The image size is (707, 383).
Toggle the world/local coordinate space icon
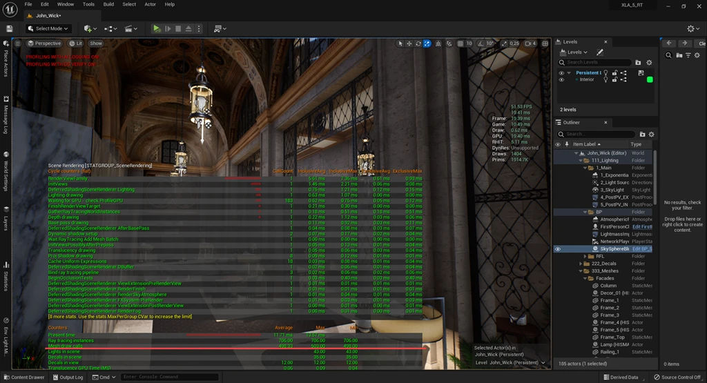click(438, 43)
